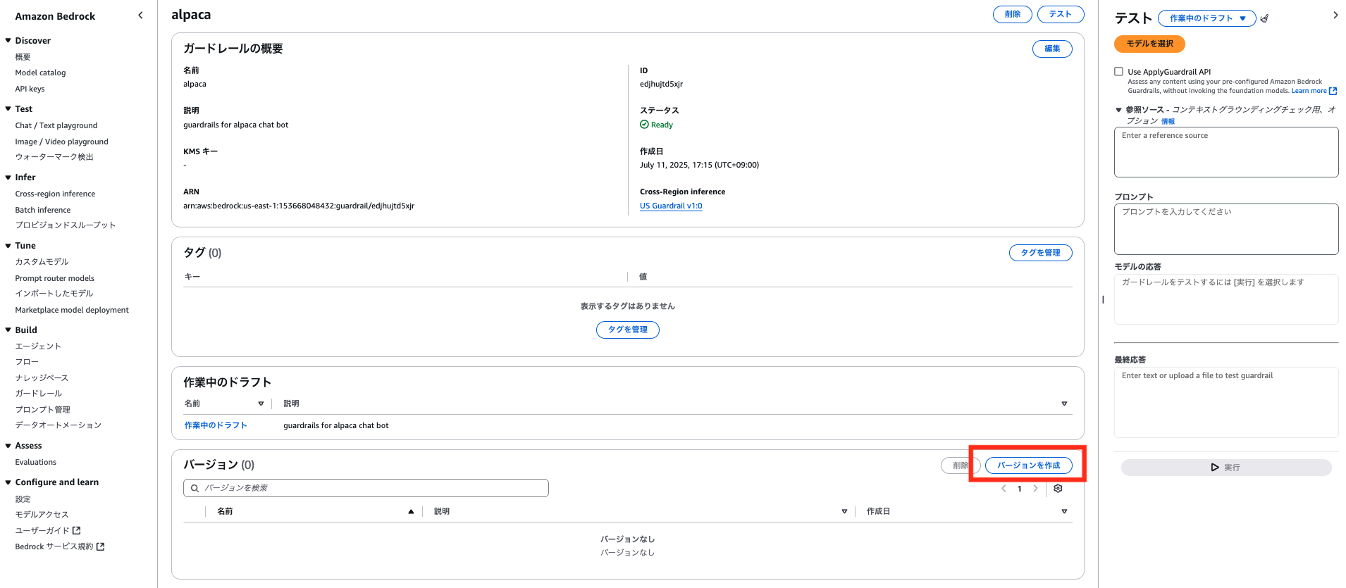
Task: Click the バージョンを検索 search field
Action: point(366,488)
